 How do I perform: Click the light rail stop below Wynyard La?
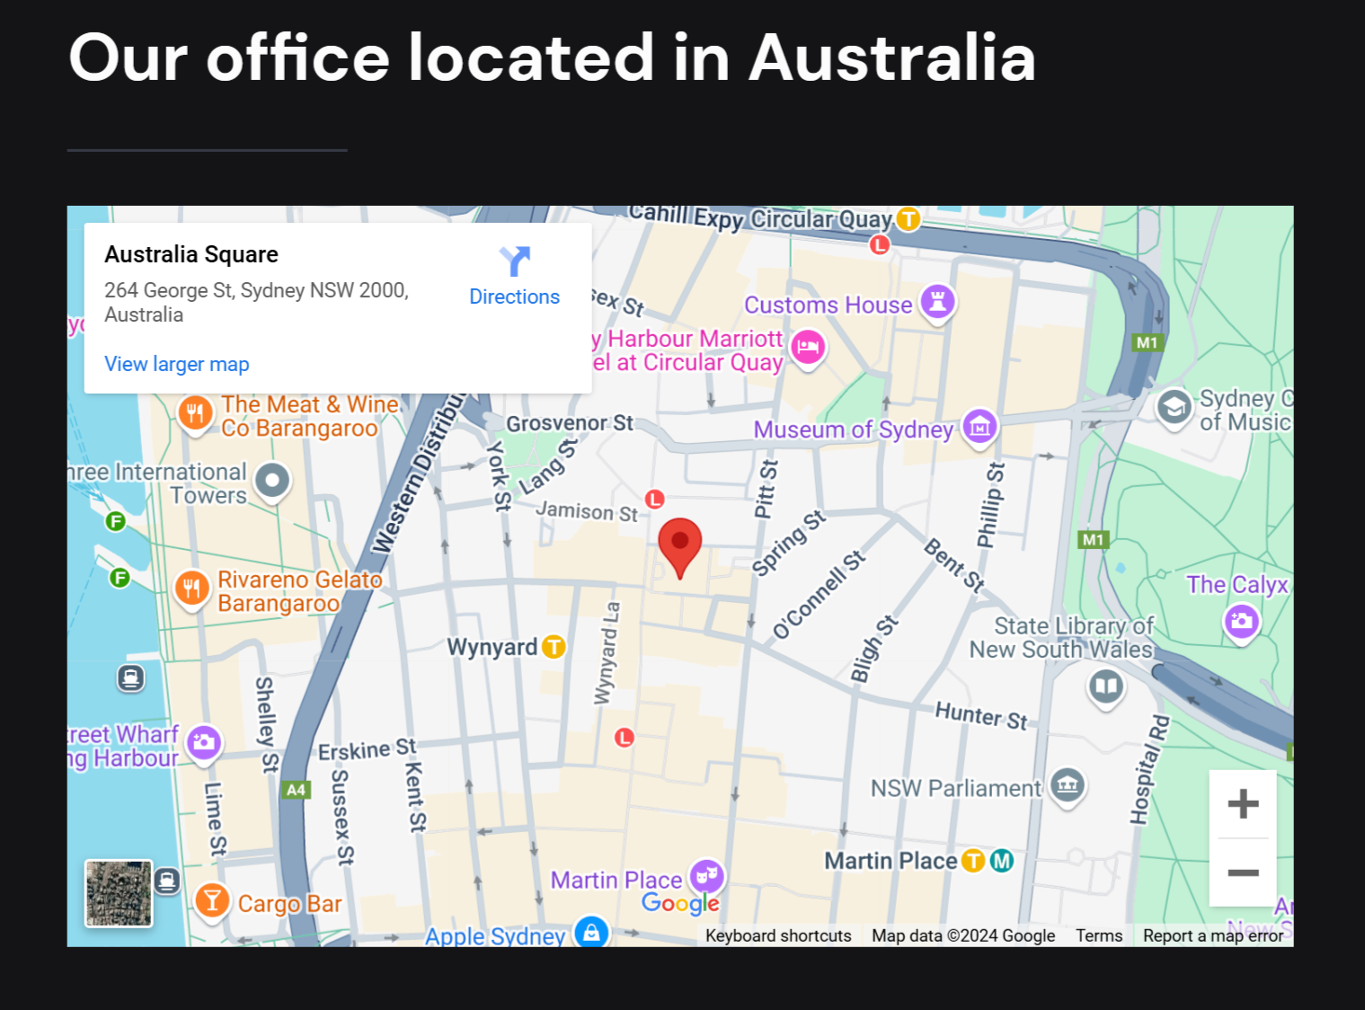point(625,738)
